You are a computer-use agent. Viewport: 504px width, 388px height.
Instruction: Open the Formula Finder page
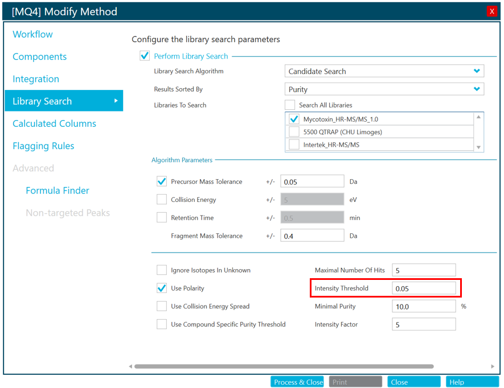pyautogui.click(x=58, y=191)
